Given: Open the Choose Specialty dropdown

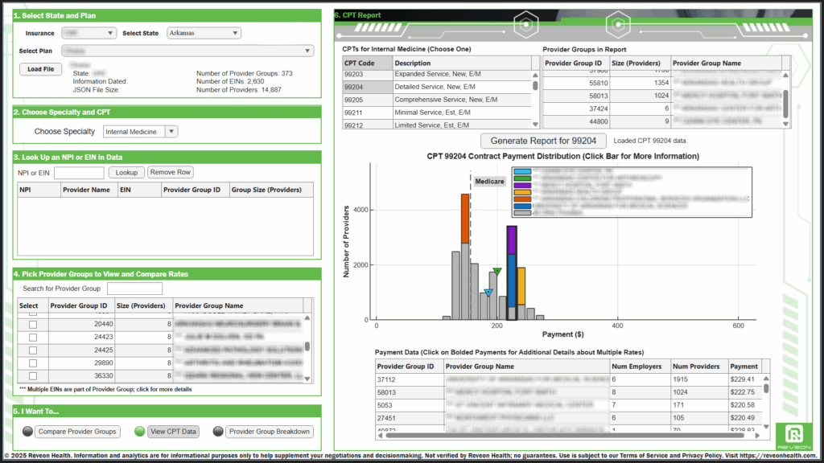Looking at the screenshot, I should coord(141,131).
